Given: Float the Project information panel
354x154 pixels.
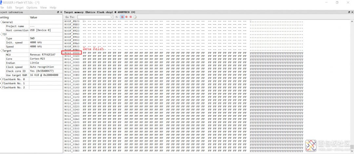Looking at the screenshot, I should click(57, 12).
